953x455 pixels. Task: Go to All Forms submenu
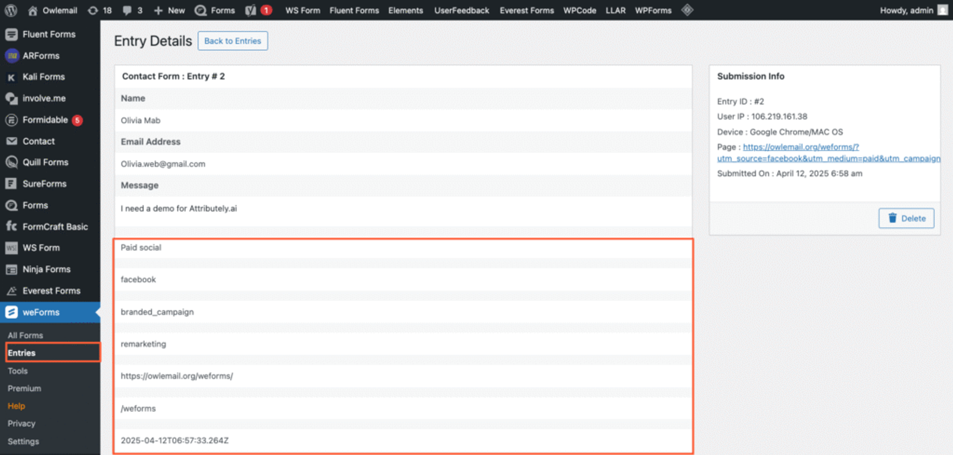point(26,335)
